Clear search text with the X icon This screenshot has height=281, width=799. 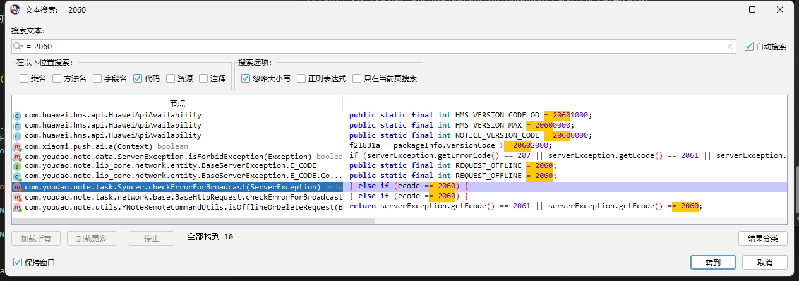point(730,47)
